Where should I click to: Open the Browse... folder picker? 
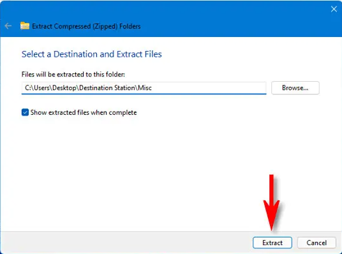click(295, 87)
